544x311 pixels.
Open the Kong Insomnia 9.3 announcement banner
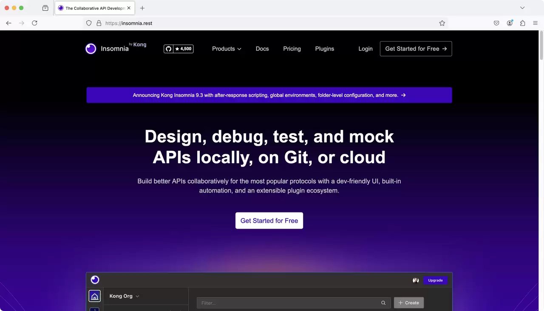click(269, 95)
